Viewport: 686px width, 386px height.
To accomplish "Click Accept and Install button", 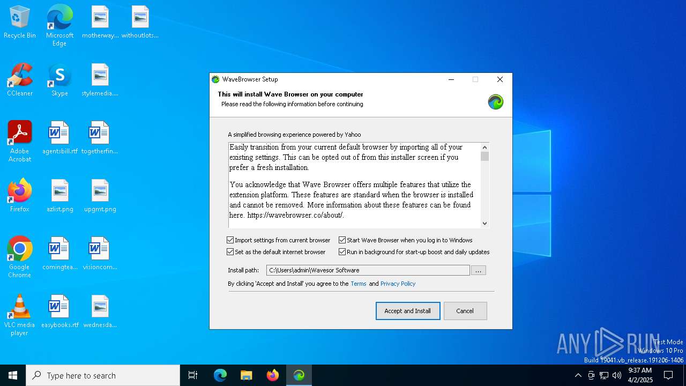I will click(408, 311).
